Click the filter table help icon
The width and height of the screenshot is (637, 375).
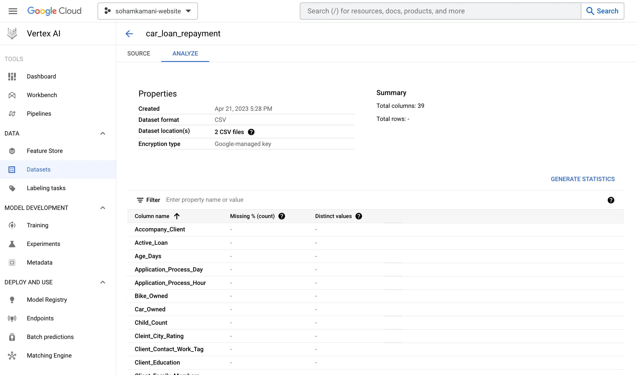[611, 200]
